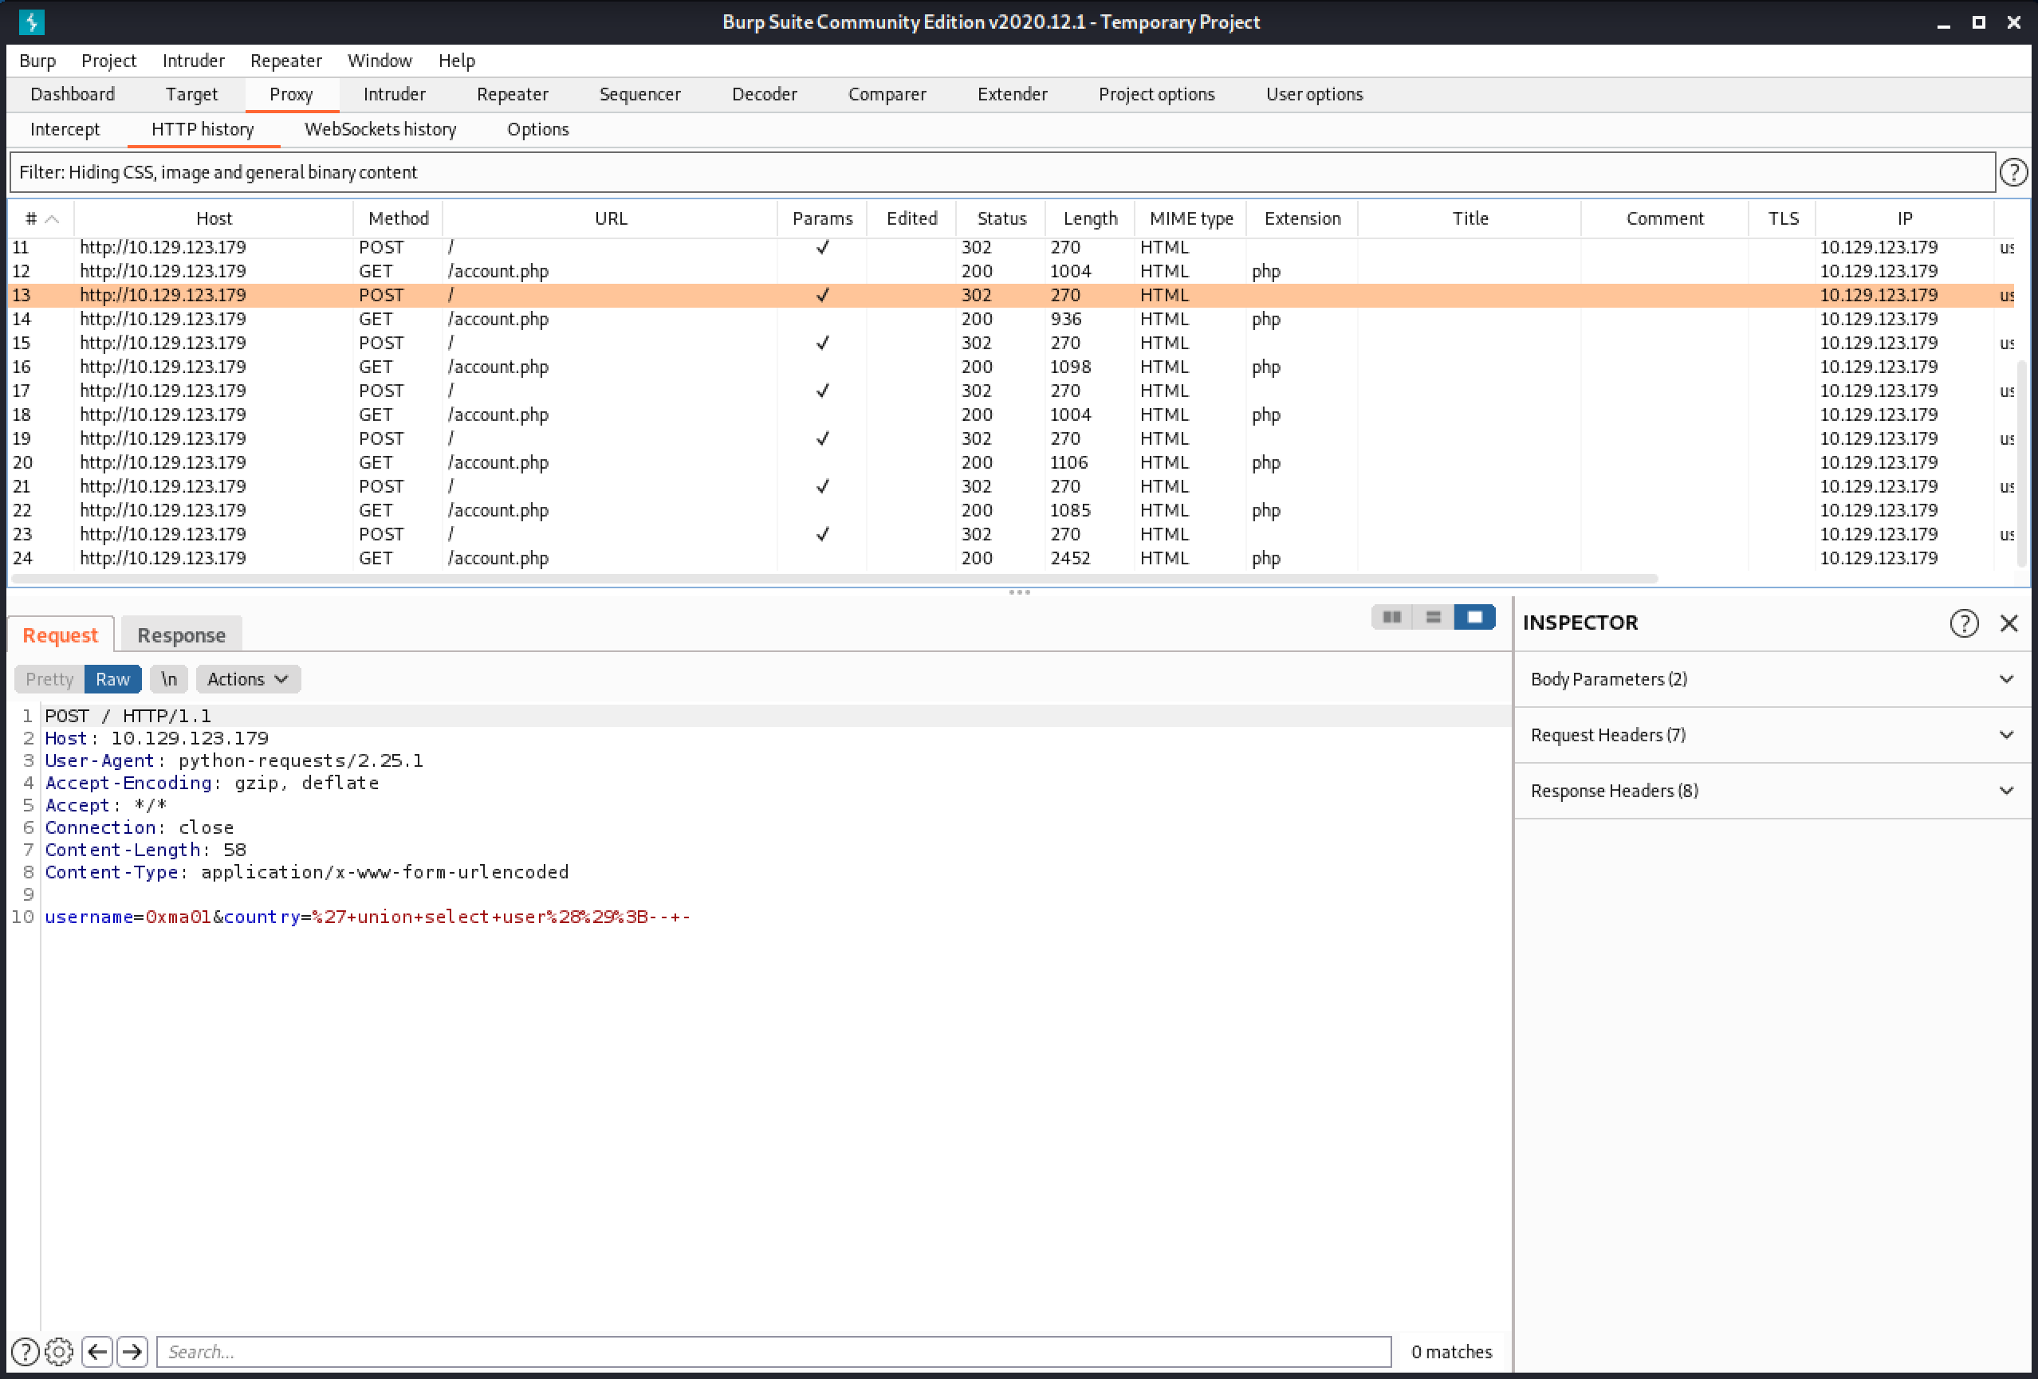Maximize the Burp Suite window
Screen dimensions: 2038x1379
[1978, 23]
